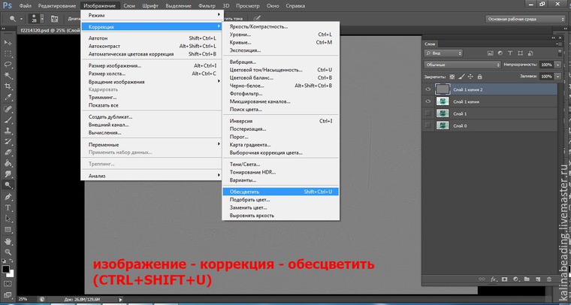Expand Переменные submenu
The width and height of the screenshot is (571, 305).
tap(151, 144)
